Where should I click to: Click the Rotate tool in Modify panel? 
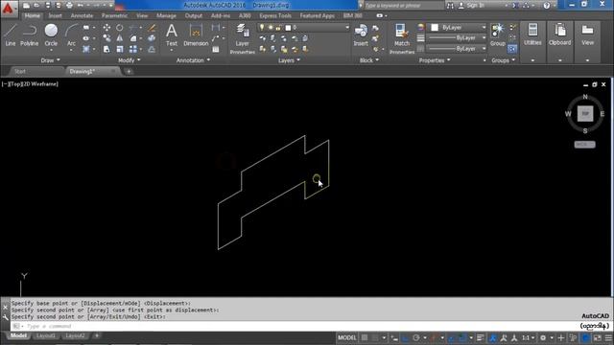(119, 28)
